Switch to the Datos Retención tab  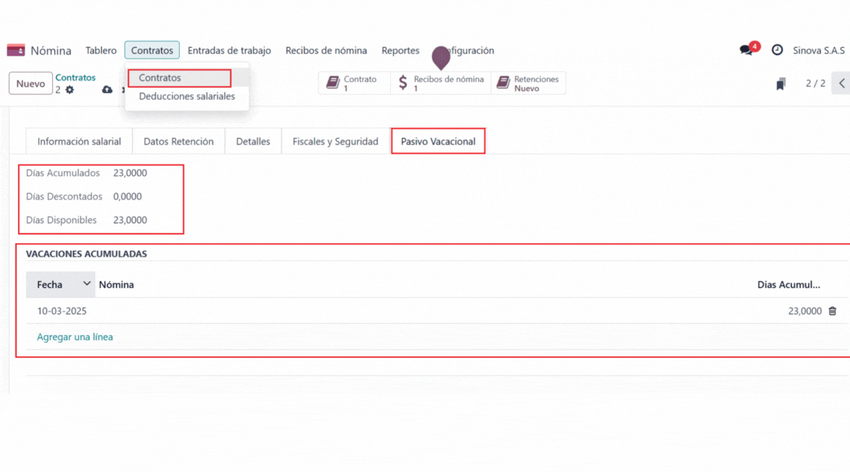coord(178,141)
